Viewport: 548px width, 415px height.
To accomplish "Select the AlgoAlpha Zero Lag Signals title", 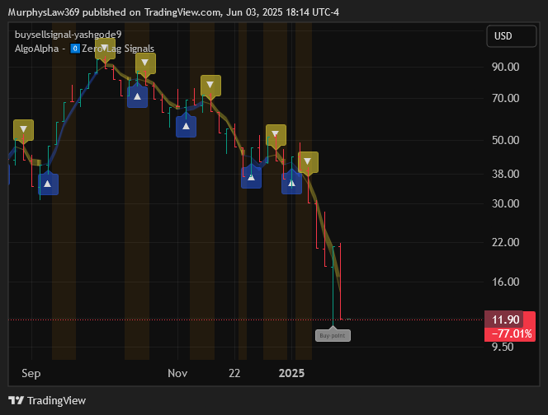I will [84, 49].
